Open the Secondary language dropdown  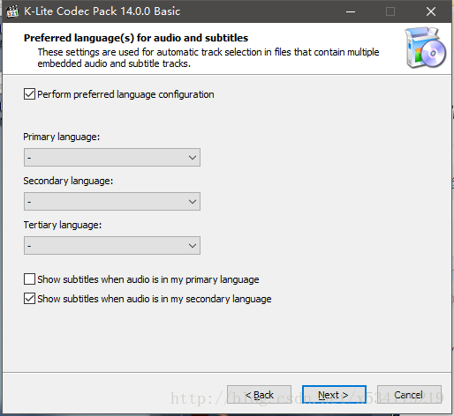pos(112,202)
